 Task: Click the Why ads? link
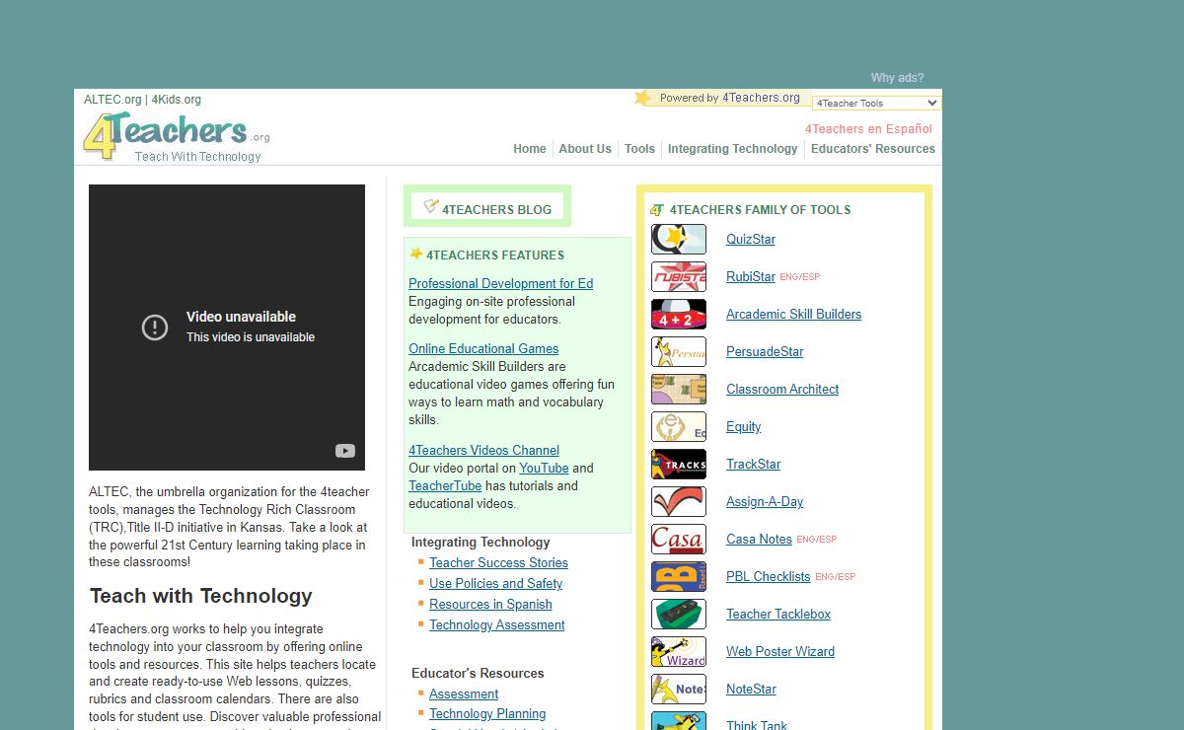[x=898, y=78]
